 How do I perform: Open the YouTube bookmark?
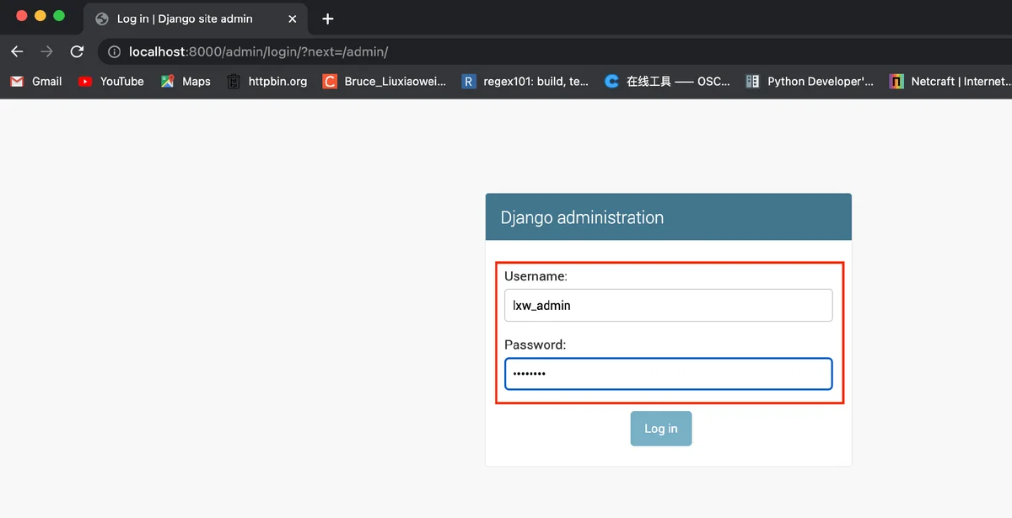tap(111, 81)
